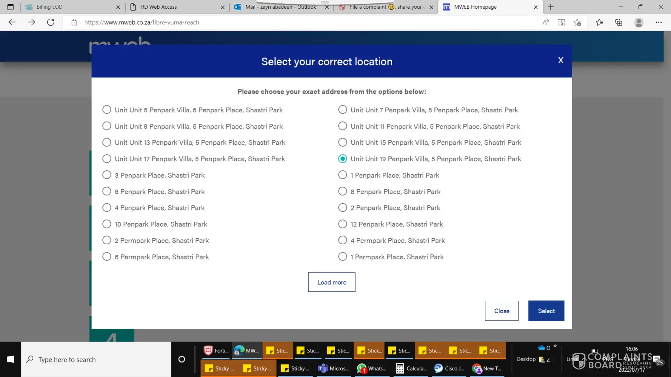Expand the Desktop toolbar overflow chevron
This screenshot has width=671, height=377.
tap(555, 346)
